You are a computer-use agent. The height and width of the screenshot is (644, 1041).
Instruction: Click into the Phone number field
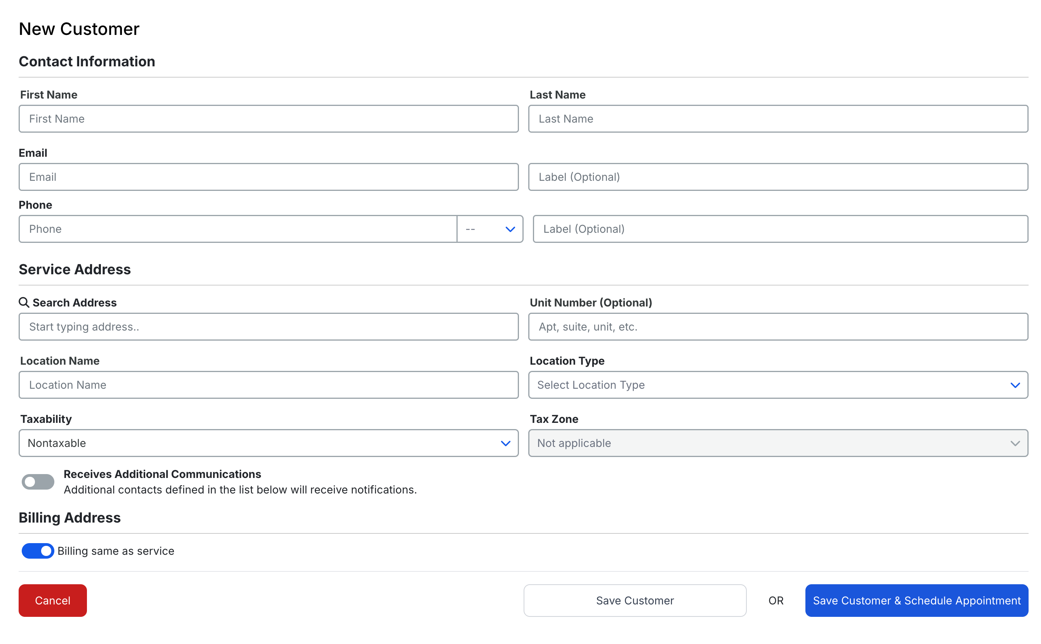point(238,229)
